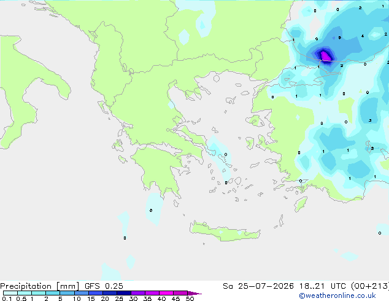Click the magenta precipitation maximum on the map
Viewport: 389px width, 301px height.
325,56
